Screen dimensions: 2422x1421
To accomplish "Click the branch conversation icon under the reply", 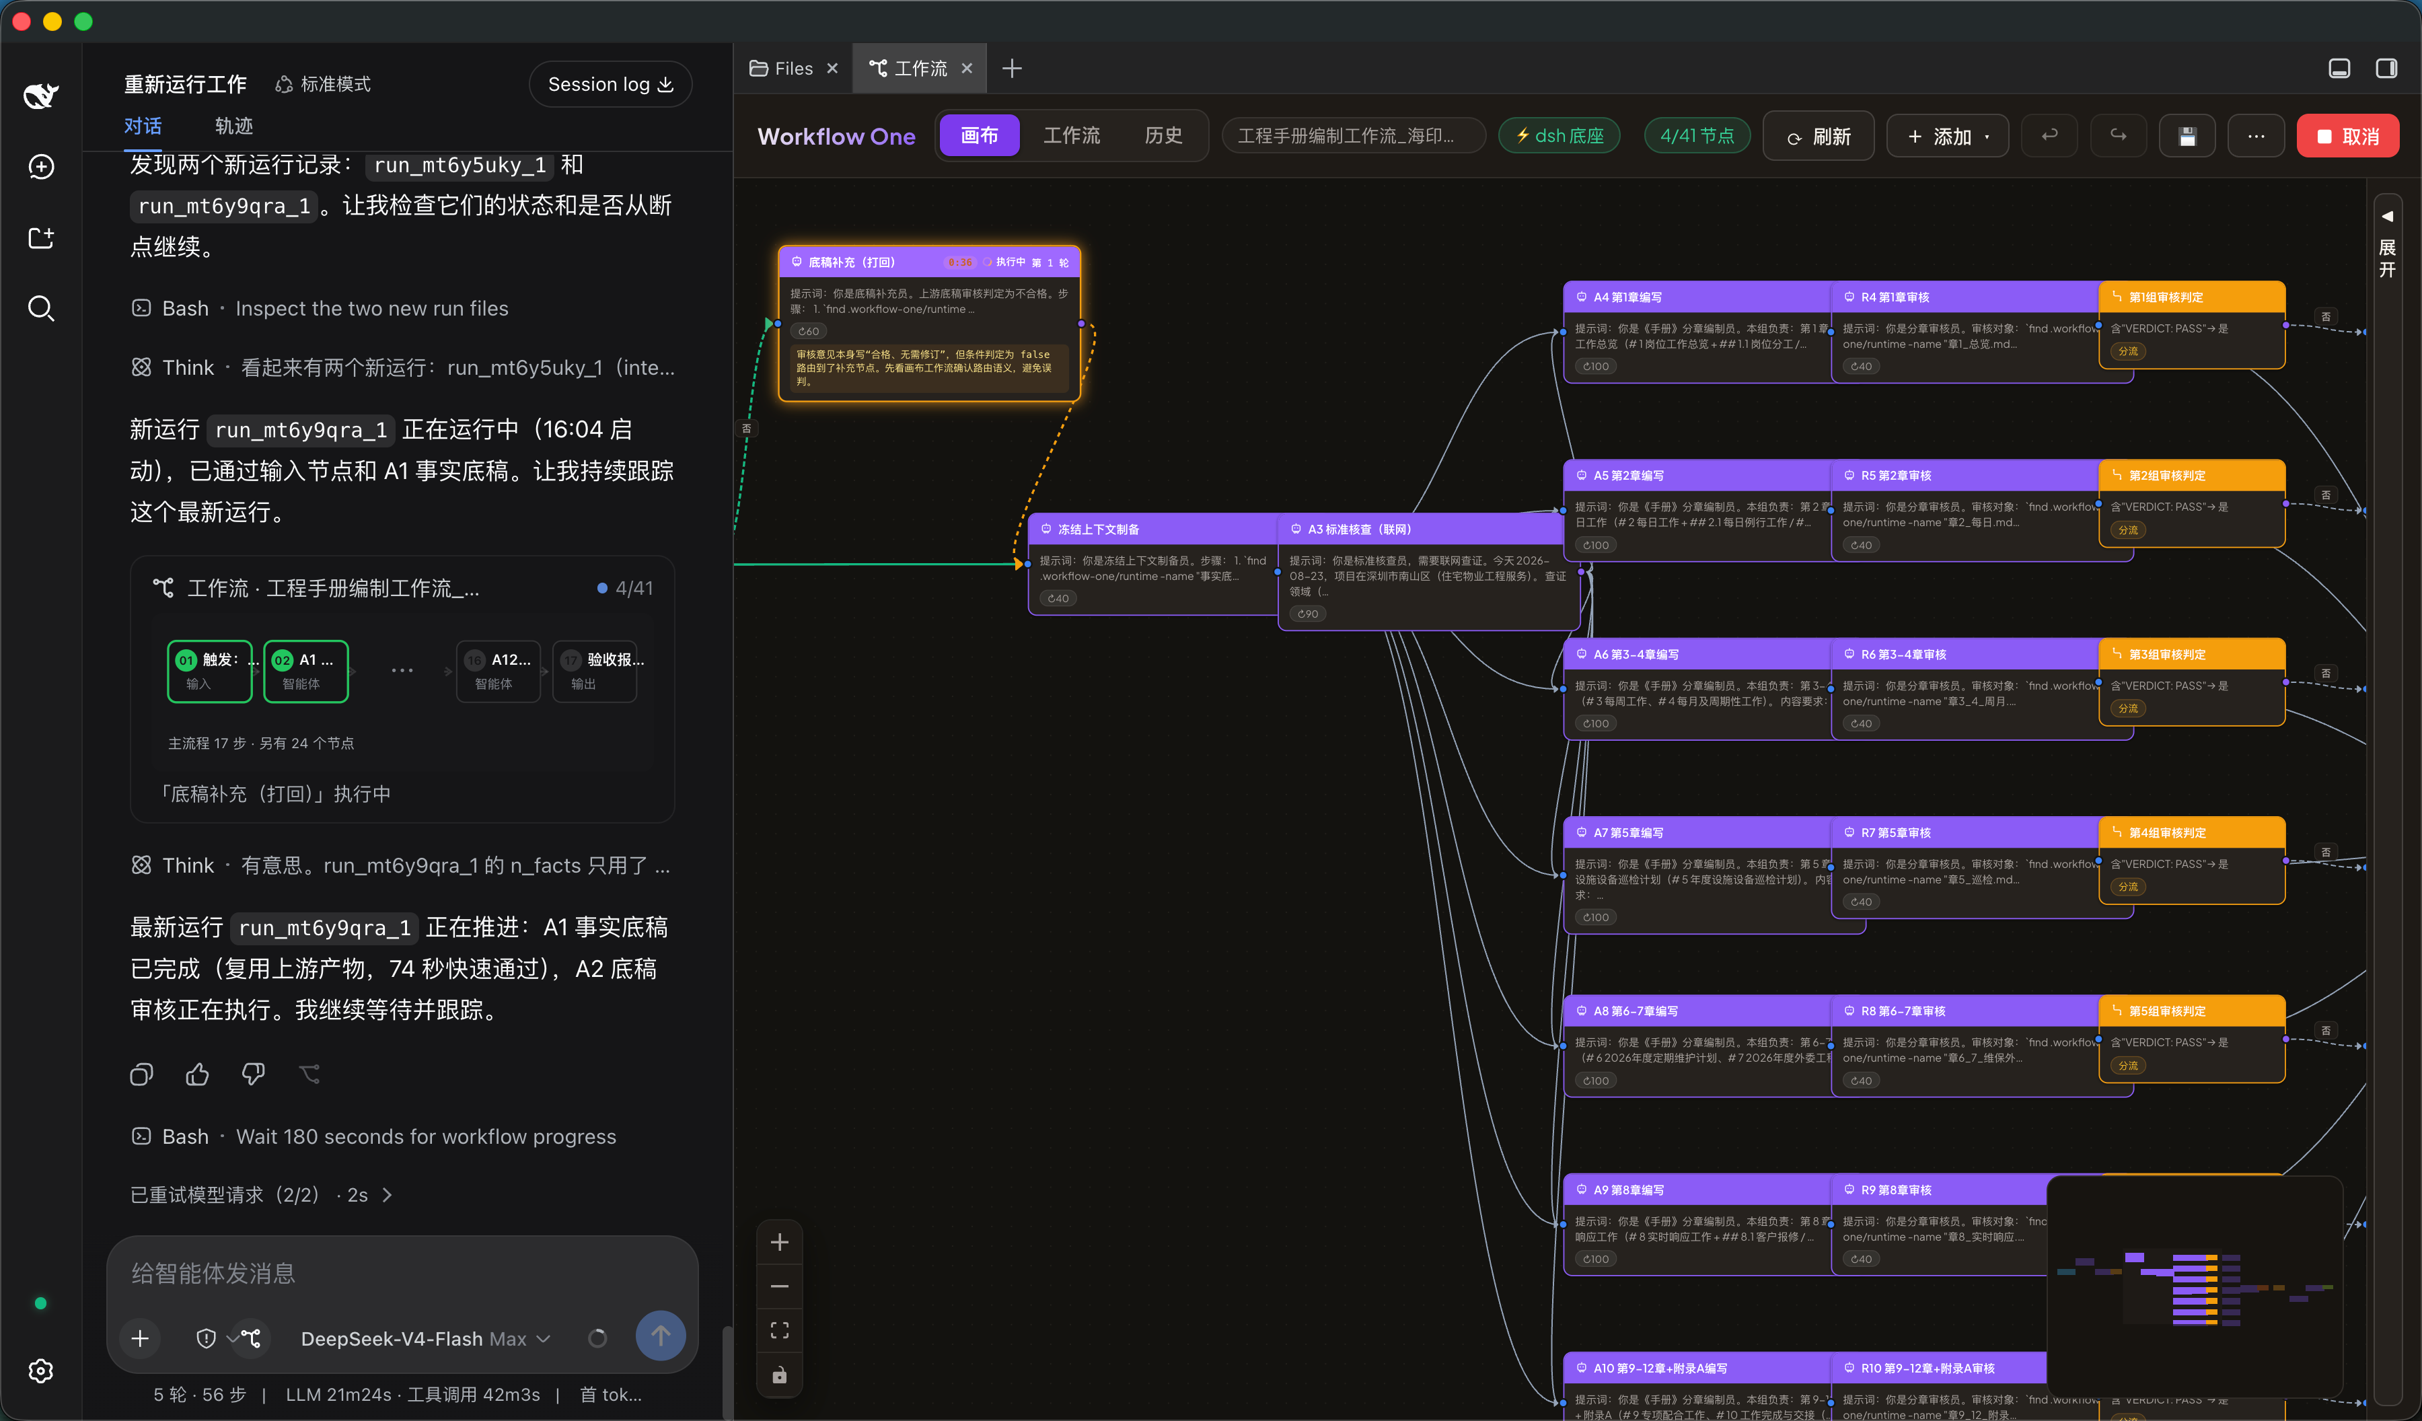I will (309, 1074).
